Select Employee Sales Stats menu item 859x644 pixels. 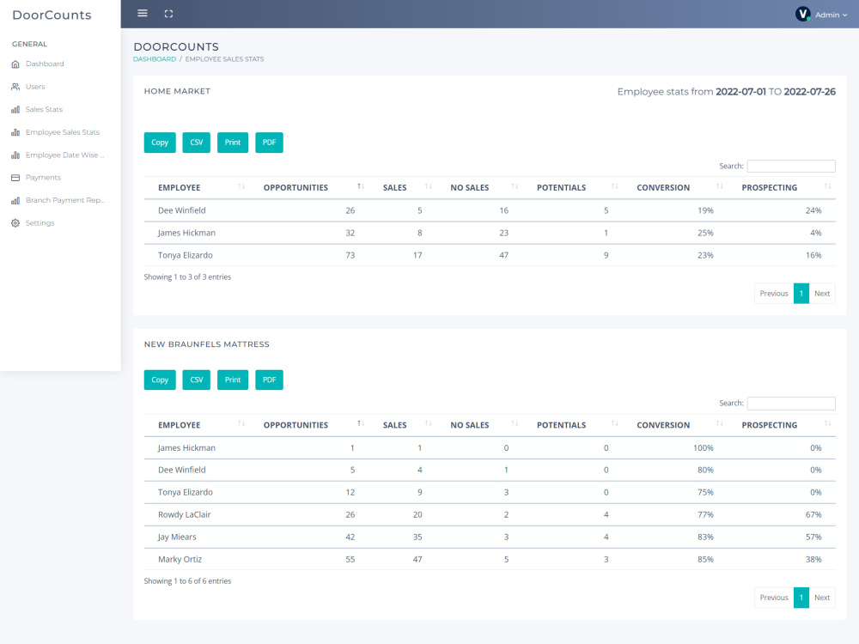click(63, 132)
